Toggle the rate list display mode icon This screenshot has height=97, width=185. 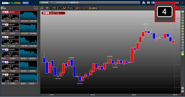point(36,8)
